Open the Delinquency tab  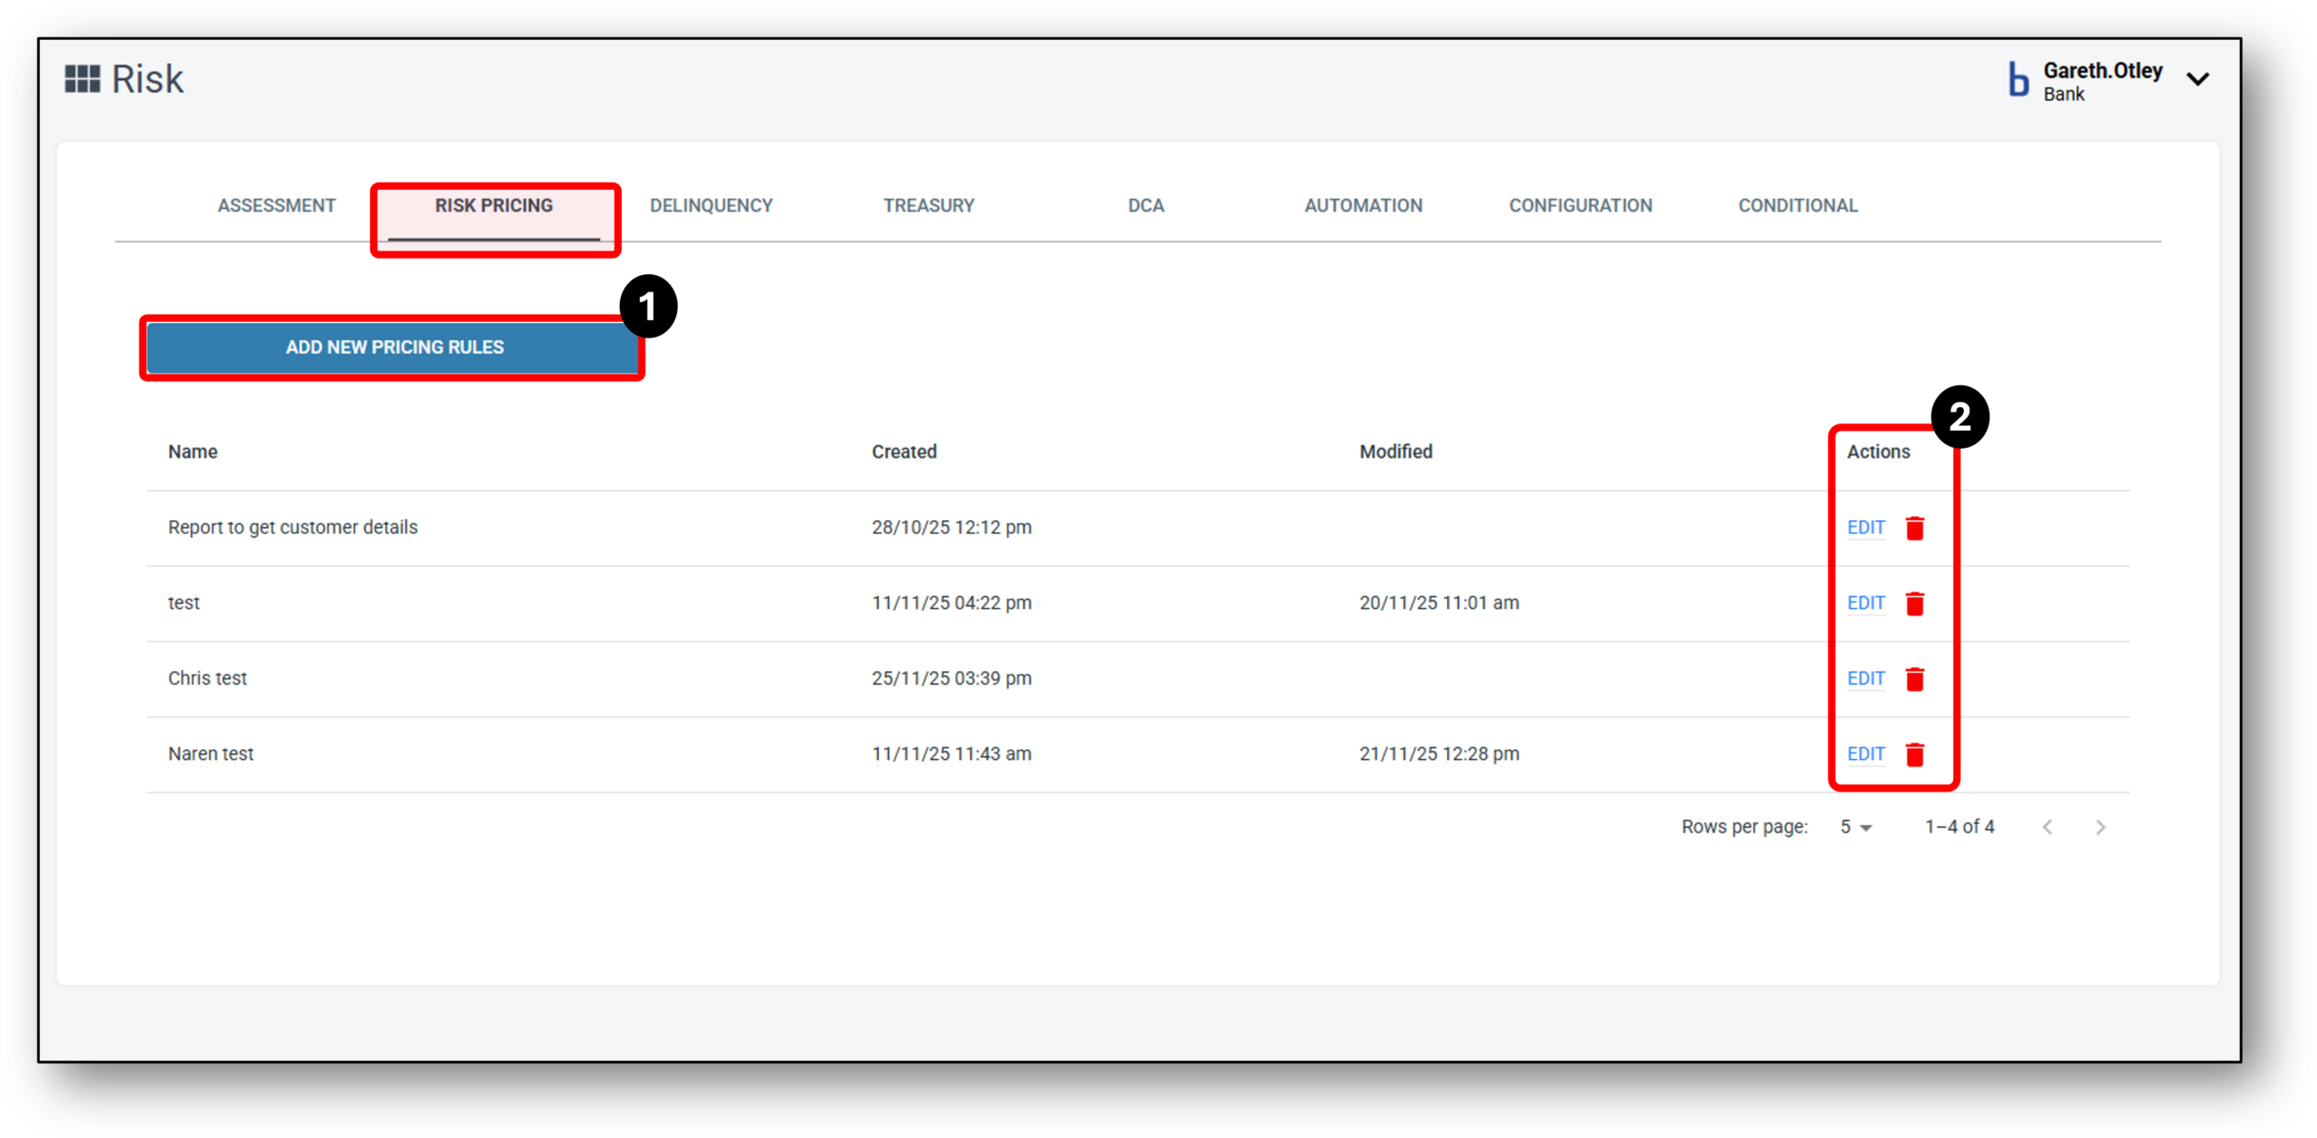coord(711,205)
